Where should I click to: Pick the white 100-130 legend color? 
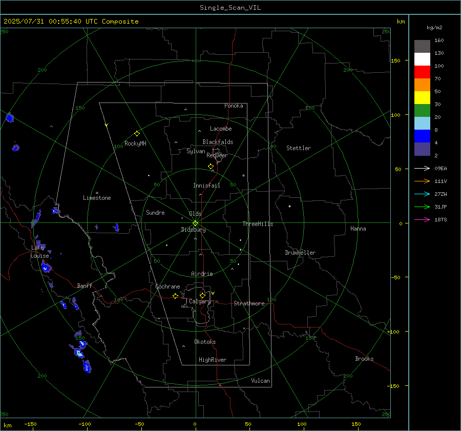pos(422,59)
